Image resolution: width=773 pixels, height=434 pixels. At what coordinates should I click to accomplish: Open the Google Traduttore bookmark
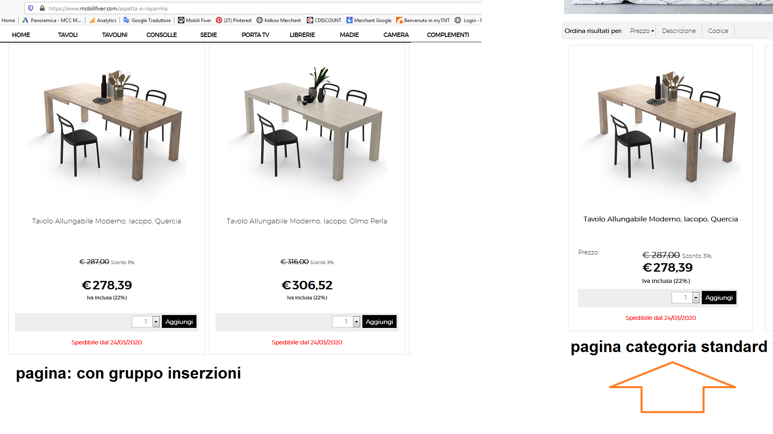[x=147, y=20]
